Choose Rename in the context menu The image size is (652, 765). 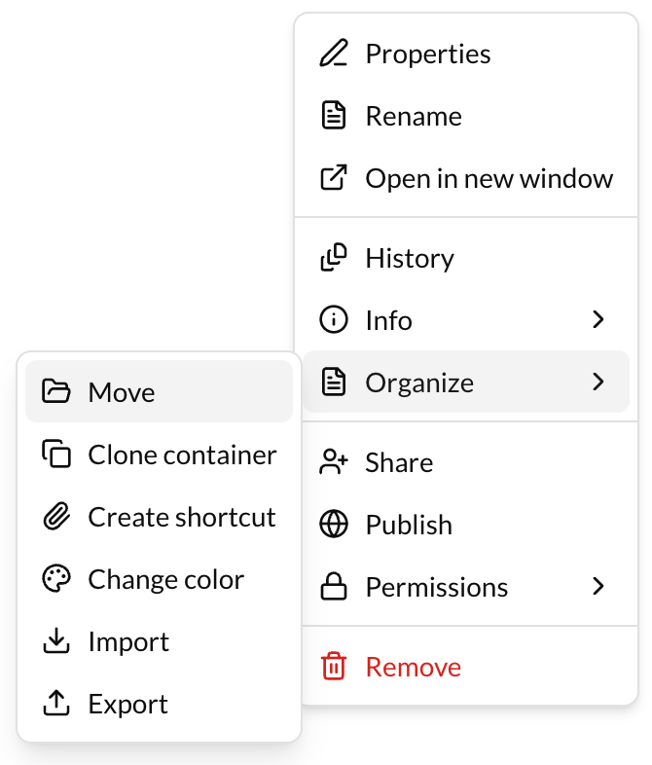tap(466, 116)
